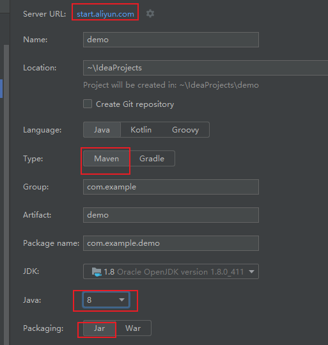Click the Name field containing demo
Screen dimensions: 328x345
click(171, 40)
